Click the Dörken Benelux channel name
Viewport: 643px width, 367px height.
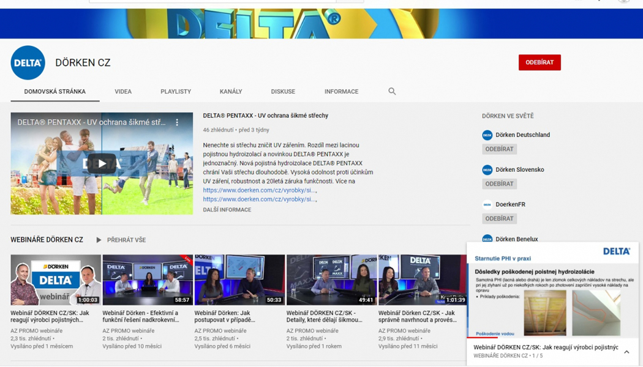(x=517, y=239)
